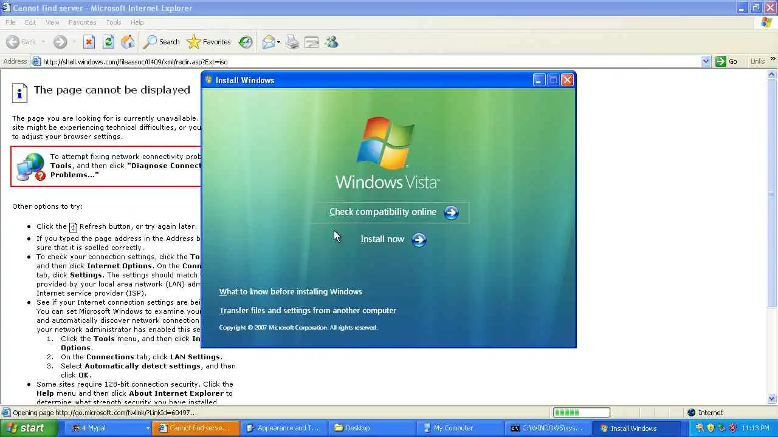
Task: Click the Edit page toolbar icon
Action: click(312, 42)
